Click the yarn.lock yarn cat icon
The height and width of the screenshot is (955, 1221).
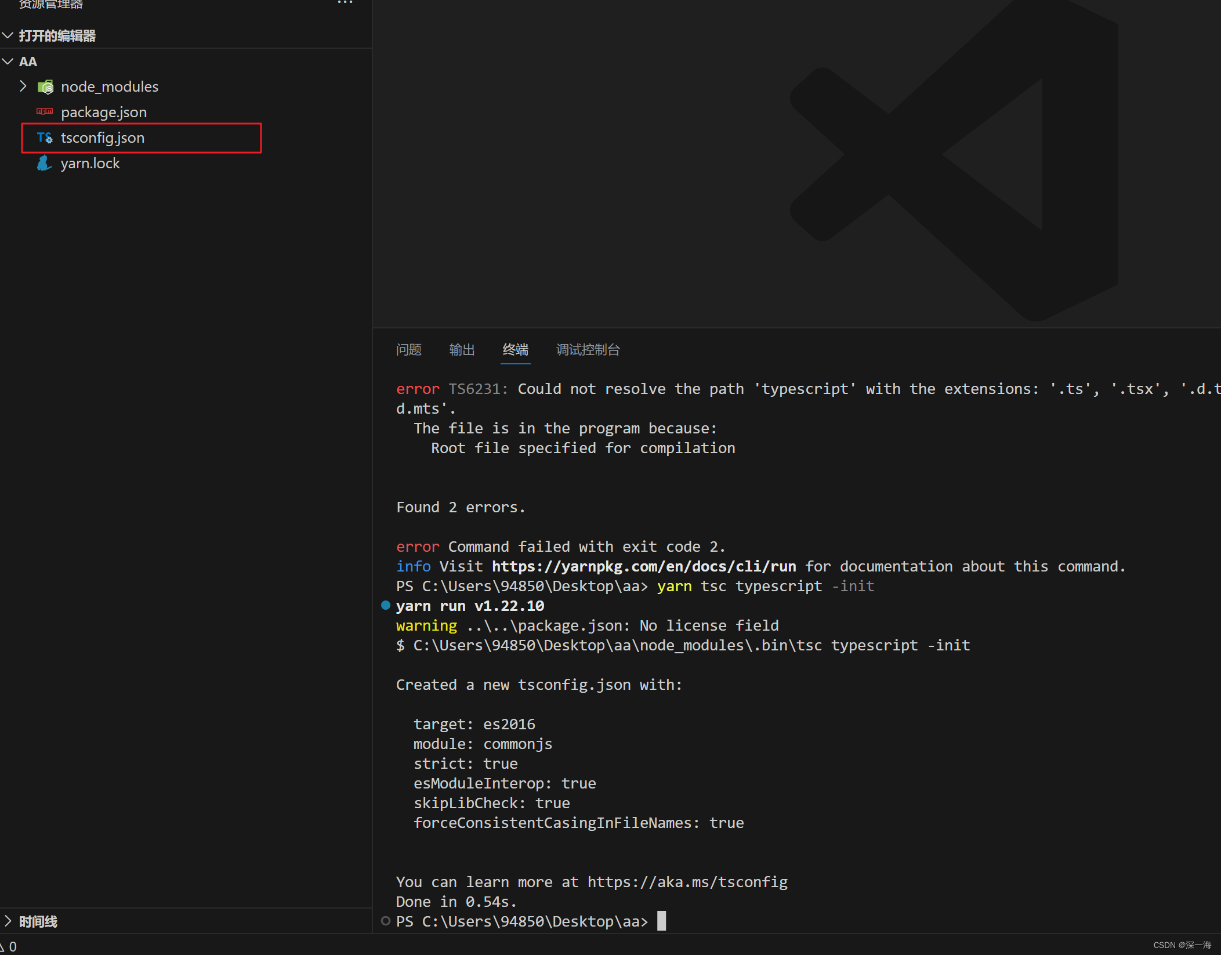pyautogui.click(x=45, y=163)
